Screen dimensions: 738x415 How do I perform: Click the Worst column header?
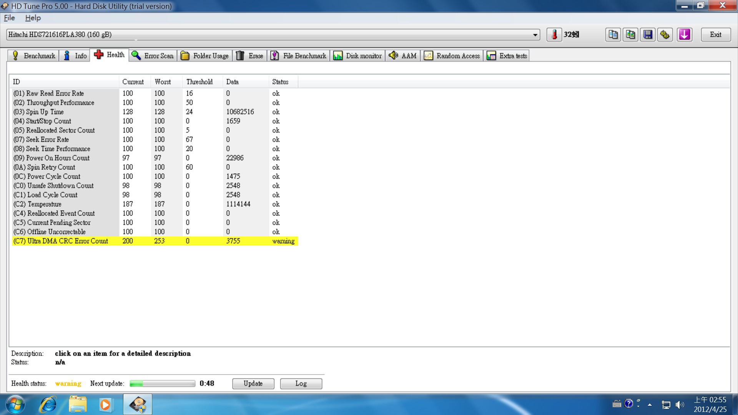(167, 82)
